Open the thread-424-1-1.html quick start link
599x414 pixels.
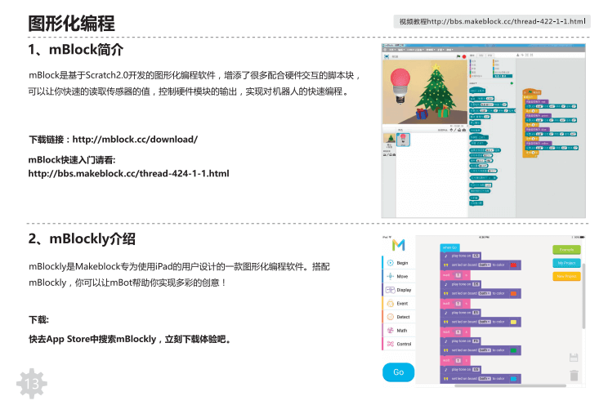(129, 174)
